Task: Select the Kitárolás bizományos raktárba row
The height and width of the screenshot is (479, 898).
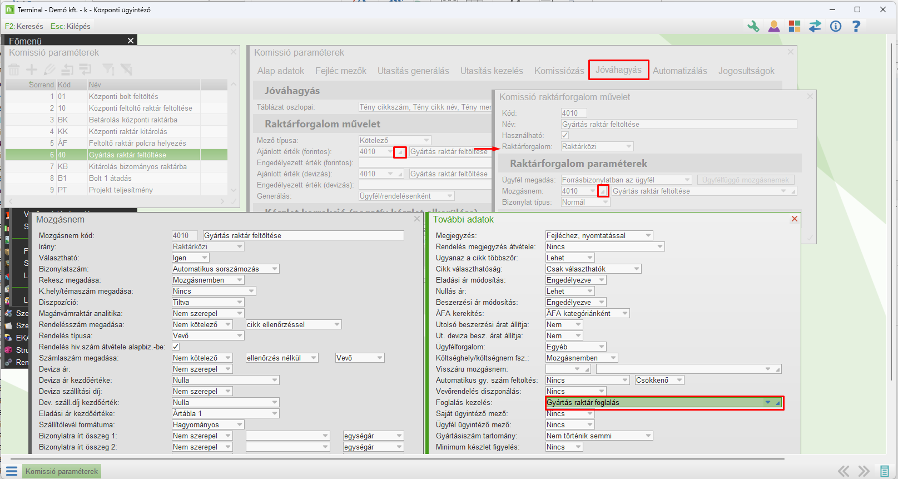Action: 116,166
